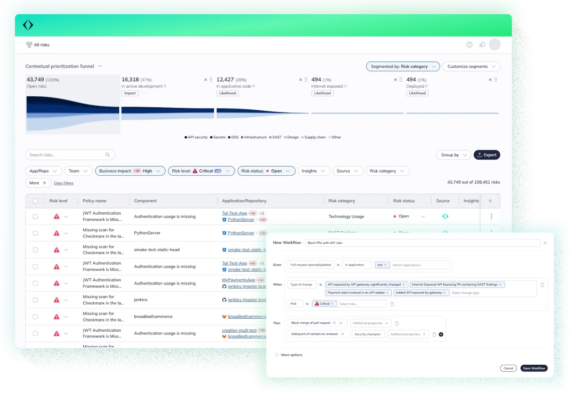Viewport: 570px width, 393px height.
Task: Toggle the select-all checkbox in the table header
Action: [35, 200]
